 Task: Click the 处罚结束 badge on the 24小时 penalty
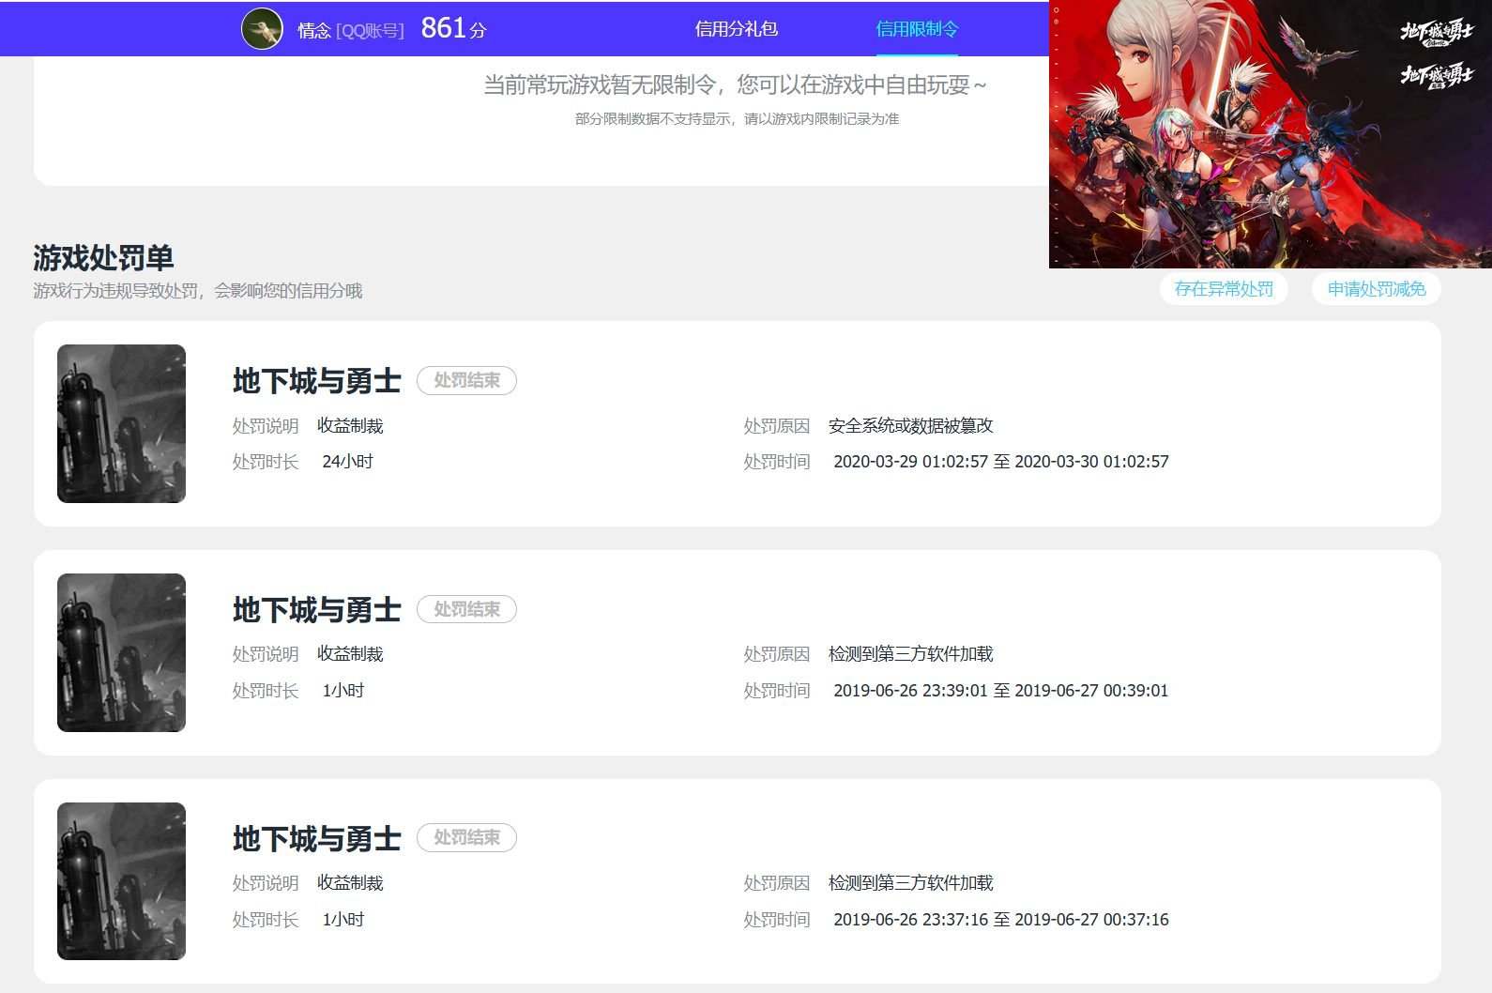(466, 380)
